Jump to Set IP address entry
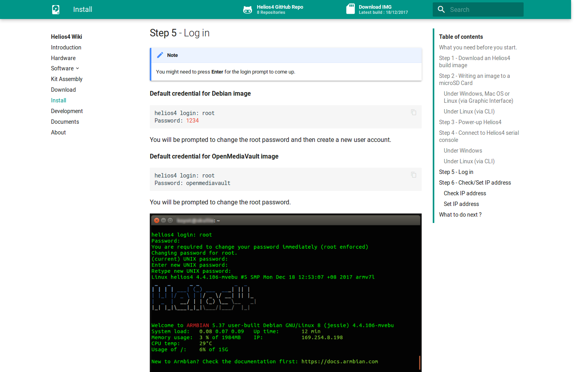The width and height of the screenshot is (575, 372). pyautogui.click(x=461, y=204)
